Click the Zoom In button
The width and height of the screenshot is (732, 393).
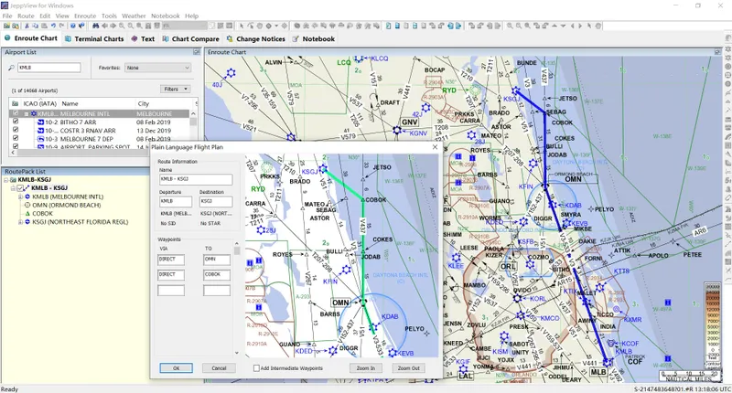click(x=365, y=367)
